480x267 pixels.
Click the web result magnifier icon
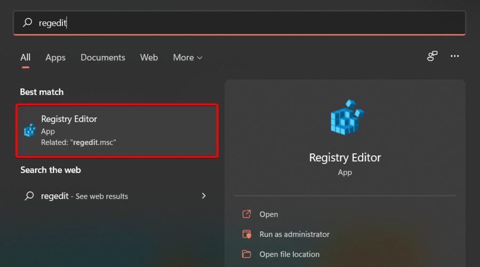pos(29,195)
